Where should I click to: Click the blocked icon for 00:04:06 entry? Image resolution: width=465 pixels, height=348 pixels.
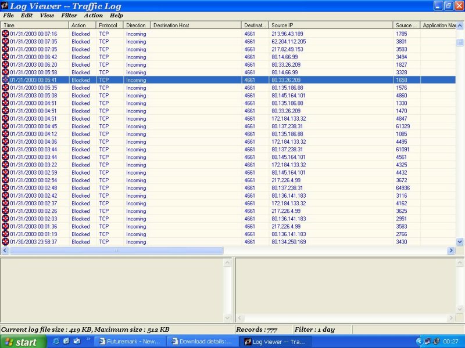point(5,141)
